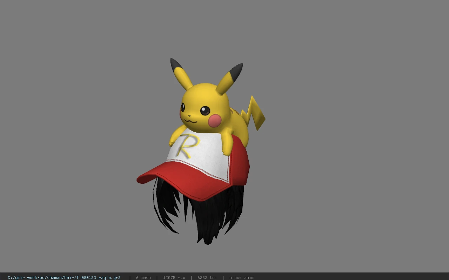The image size is (449, 280).
Task: Click the "12075 vtx" vertex count
Action: pyautogui.click(x=174, y=278)
